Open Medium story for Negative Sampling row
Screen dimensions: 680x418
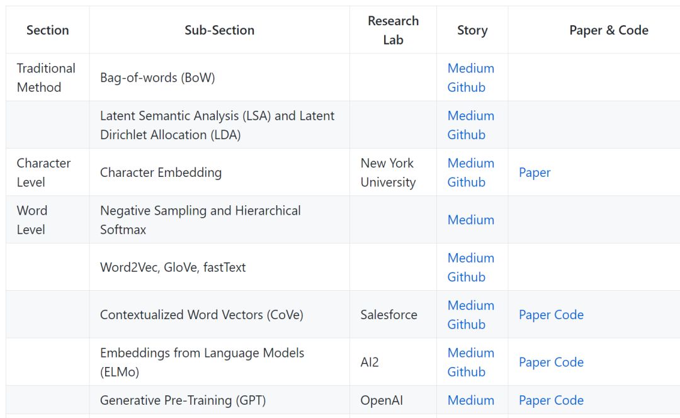(470, 220)
